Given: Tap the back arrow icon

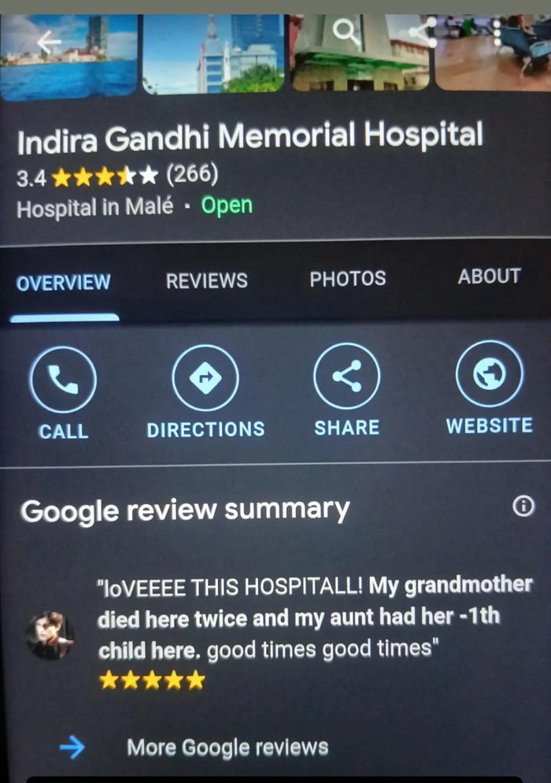Looking at the screenshot, I should pos(50,43).
